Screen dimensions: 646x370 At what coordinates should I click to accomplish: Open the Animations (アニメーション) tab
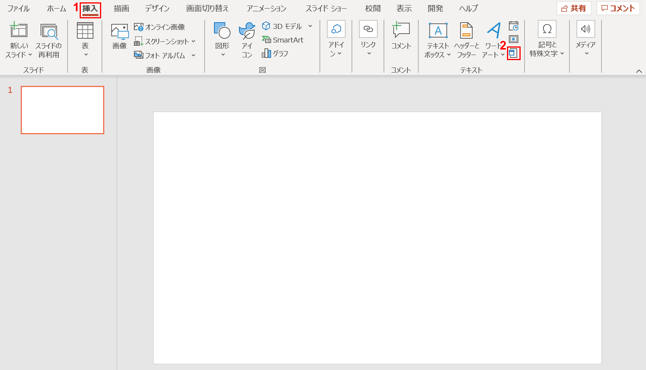point(266,8)
